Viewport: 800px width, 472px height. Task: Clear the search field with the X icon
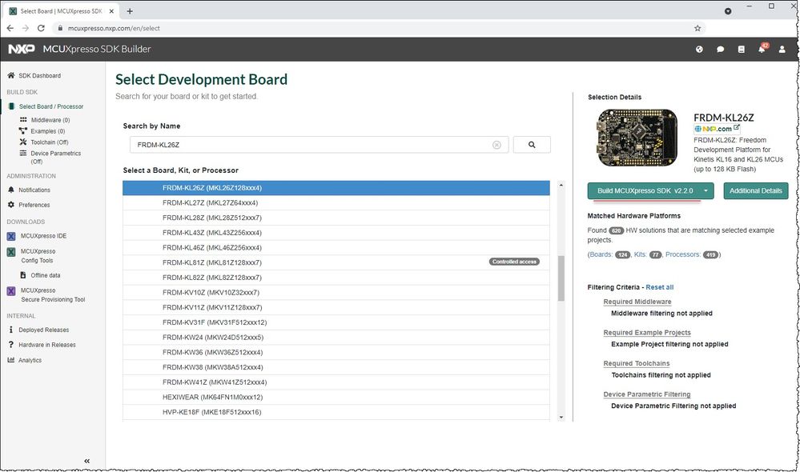(x=496, y=145)
